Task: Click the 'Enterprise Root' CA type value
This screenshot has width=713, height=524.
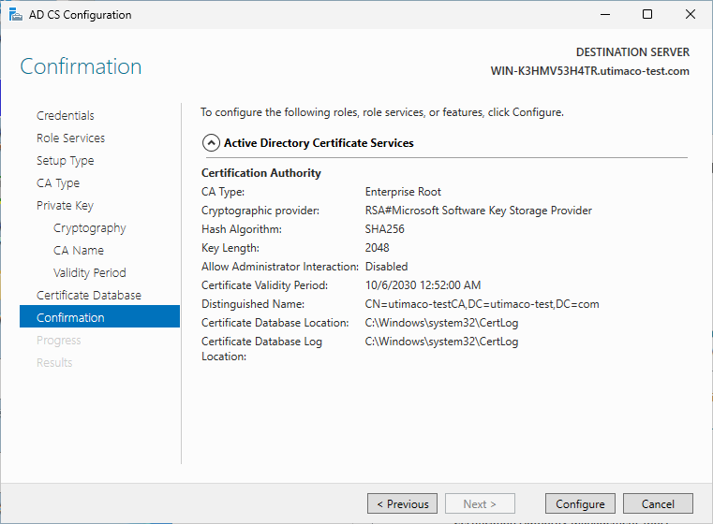Action: [403, 192]
